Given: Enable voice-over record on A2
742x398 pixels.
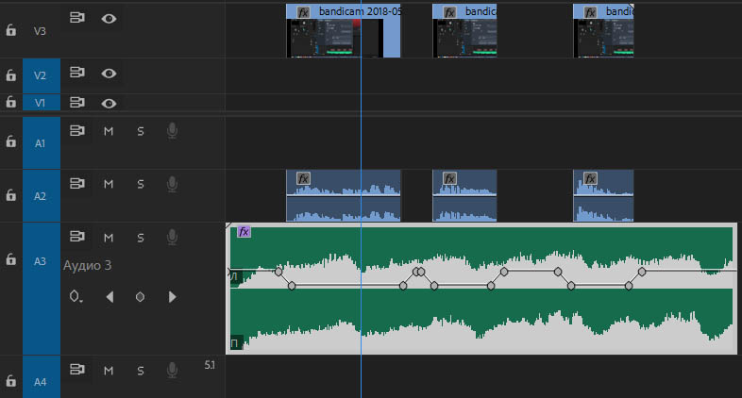Looking at the screenshot, I should [x=172, y=184].
